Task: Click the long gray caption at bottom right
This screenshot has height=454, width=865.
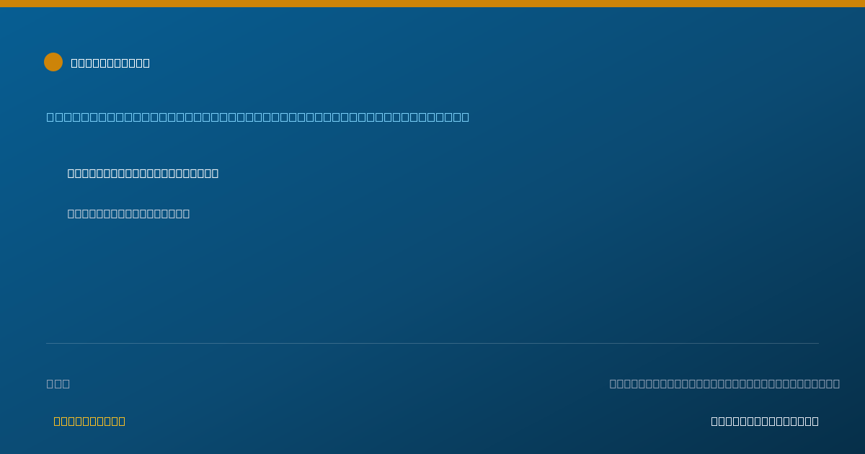Action: (x=724, y=383)
